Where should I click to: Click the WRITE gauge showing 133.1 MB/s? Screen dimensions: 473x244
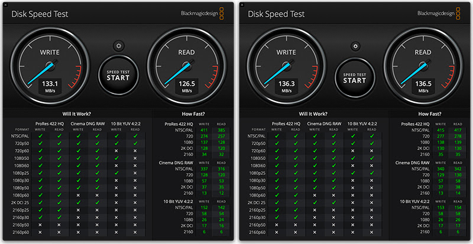(50, 66)
